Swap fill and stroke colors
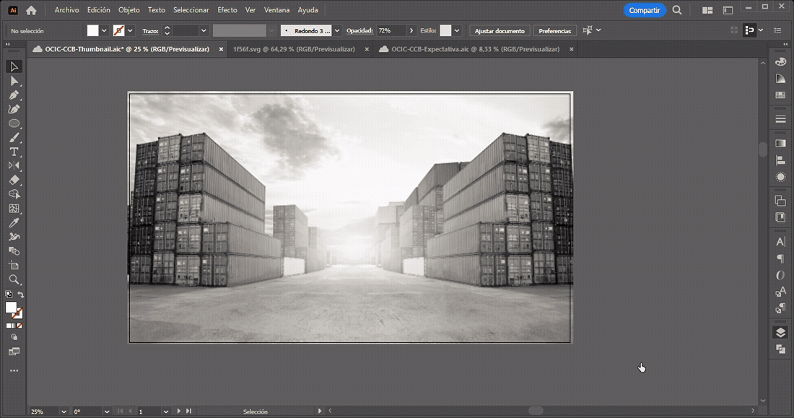Image resolution: width=794 pixels, height=418 pixels. 21,295
